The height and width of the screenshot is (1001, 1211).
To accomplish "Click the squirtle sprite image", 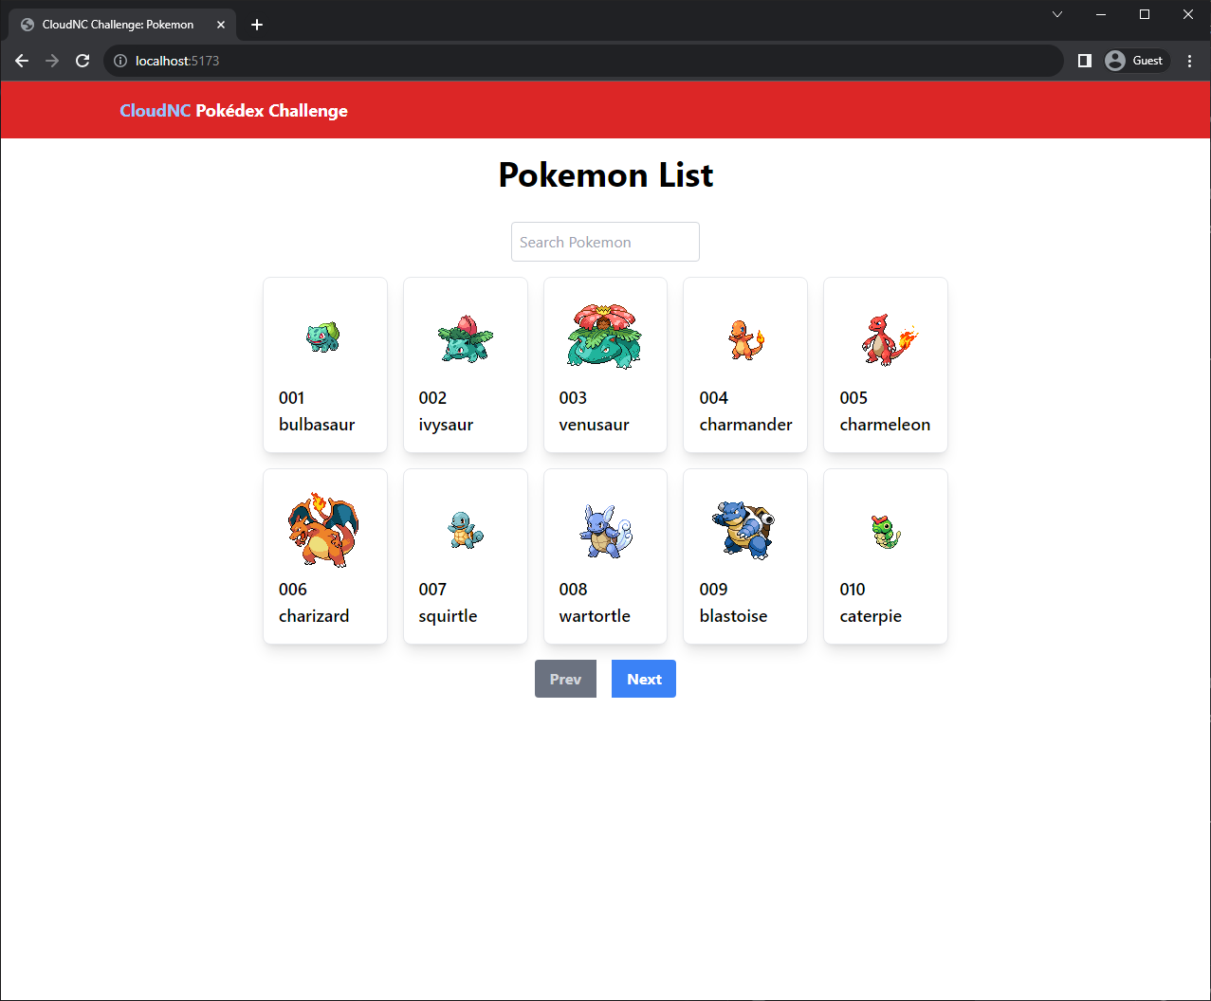I will tap(465, 529).
